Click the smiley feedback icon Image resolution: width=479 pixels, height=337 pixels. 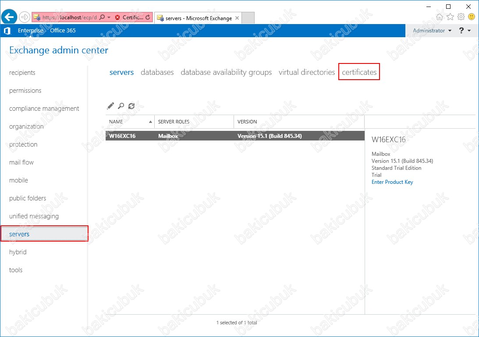click(472, 17)
